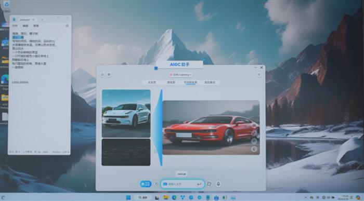The height and width of the screenshot is (201, 364).
Task: Close the prompt.txt tab in Notepad
Action: coord(33,19)
